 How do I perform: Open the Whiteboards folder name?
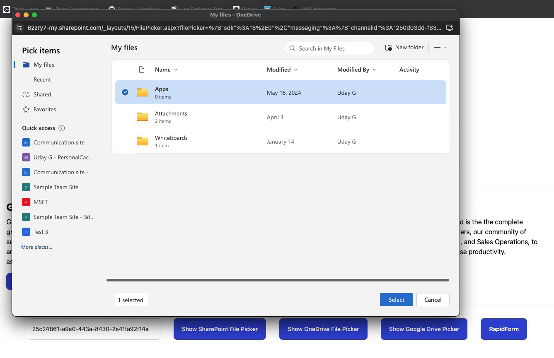coord(171,138)
